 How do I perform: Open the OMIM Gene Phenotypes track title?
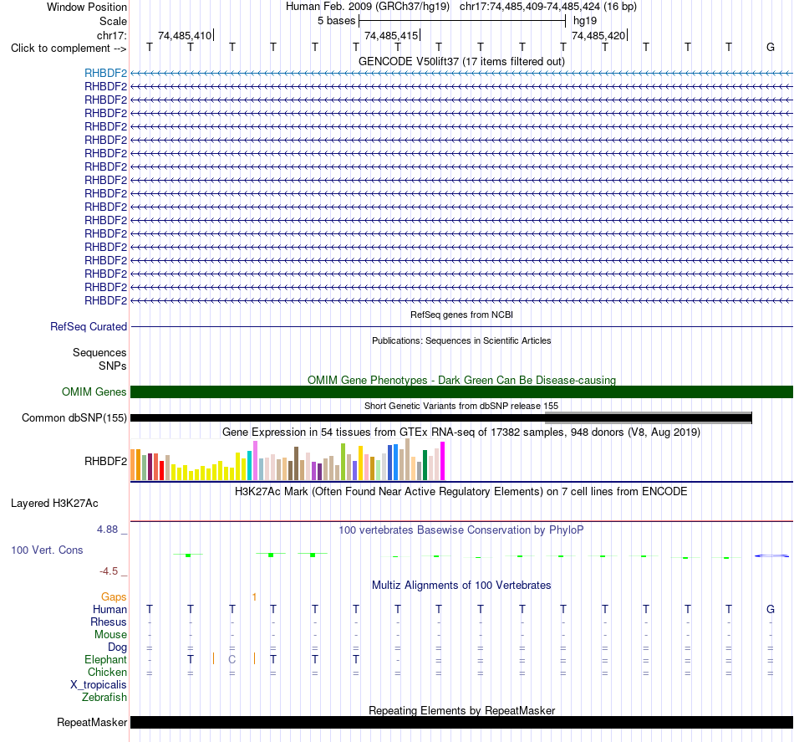pyautogui.click(x=461, y=380)
